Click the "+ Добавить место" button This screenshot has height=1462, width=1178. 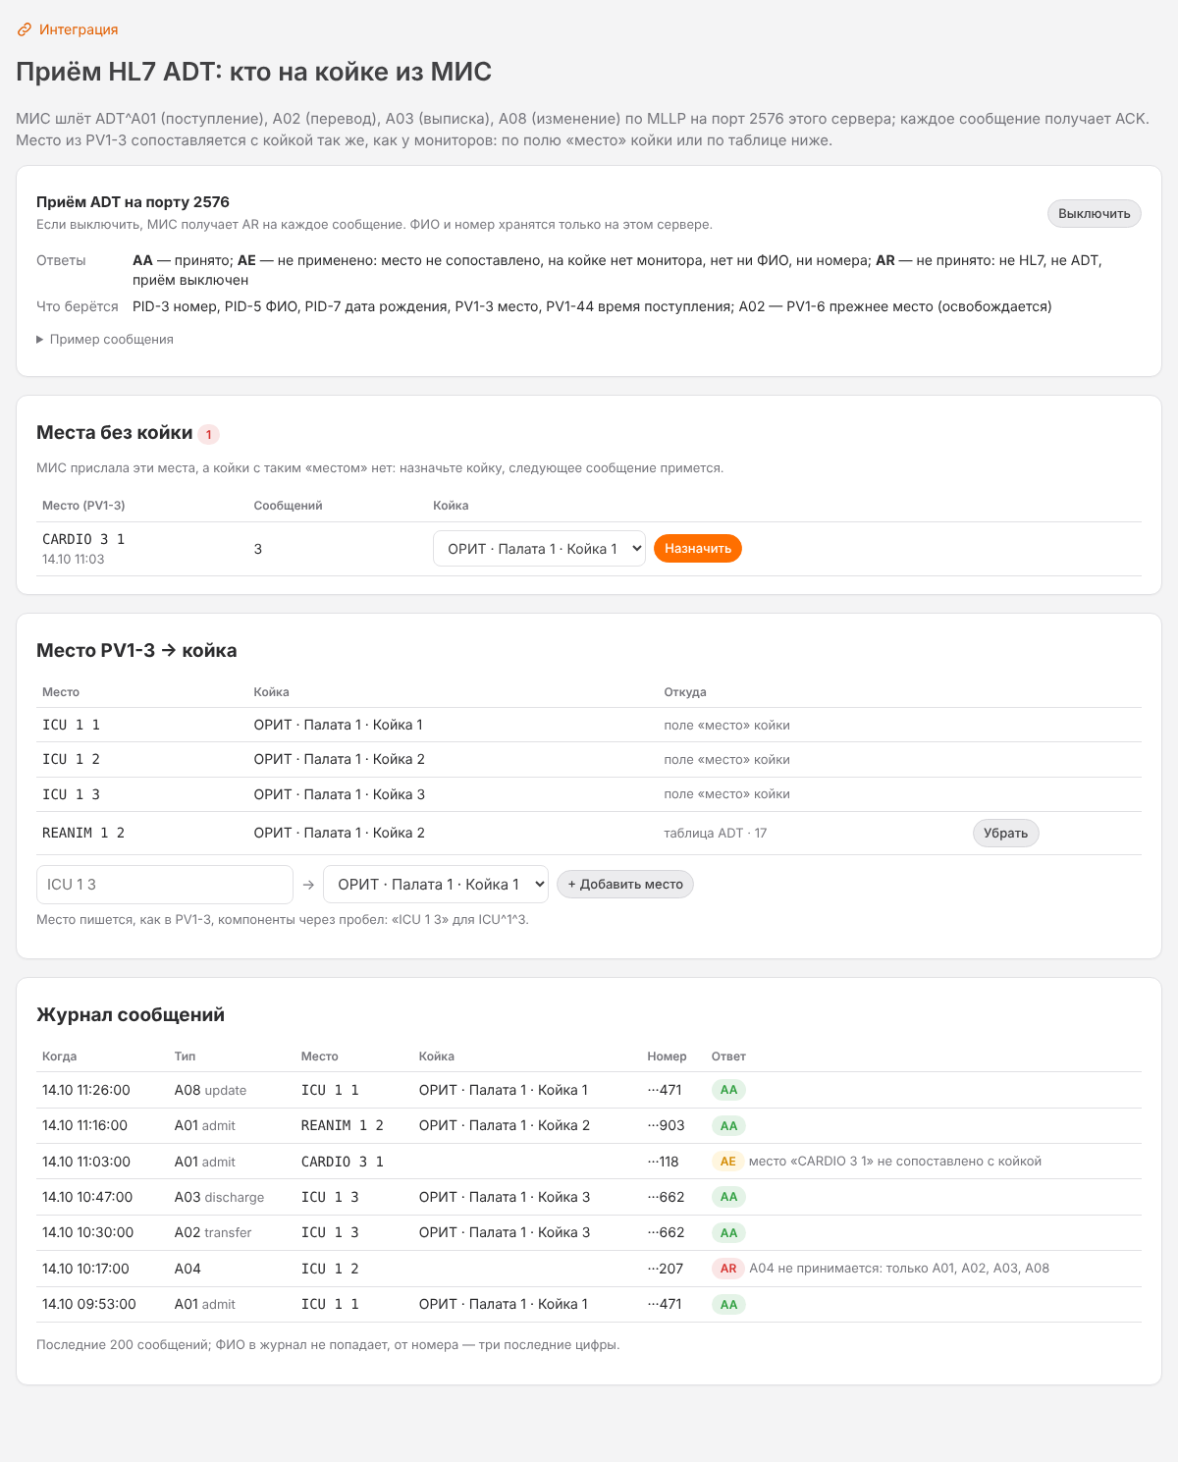(x=625, y=885)
